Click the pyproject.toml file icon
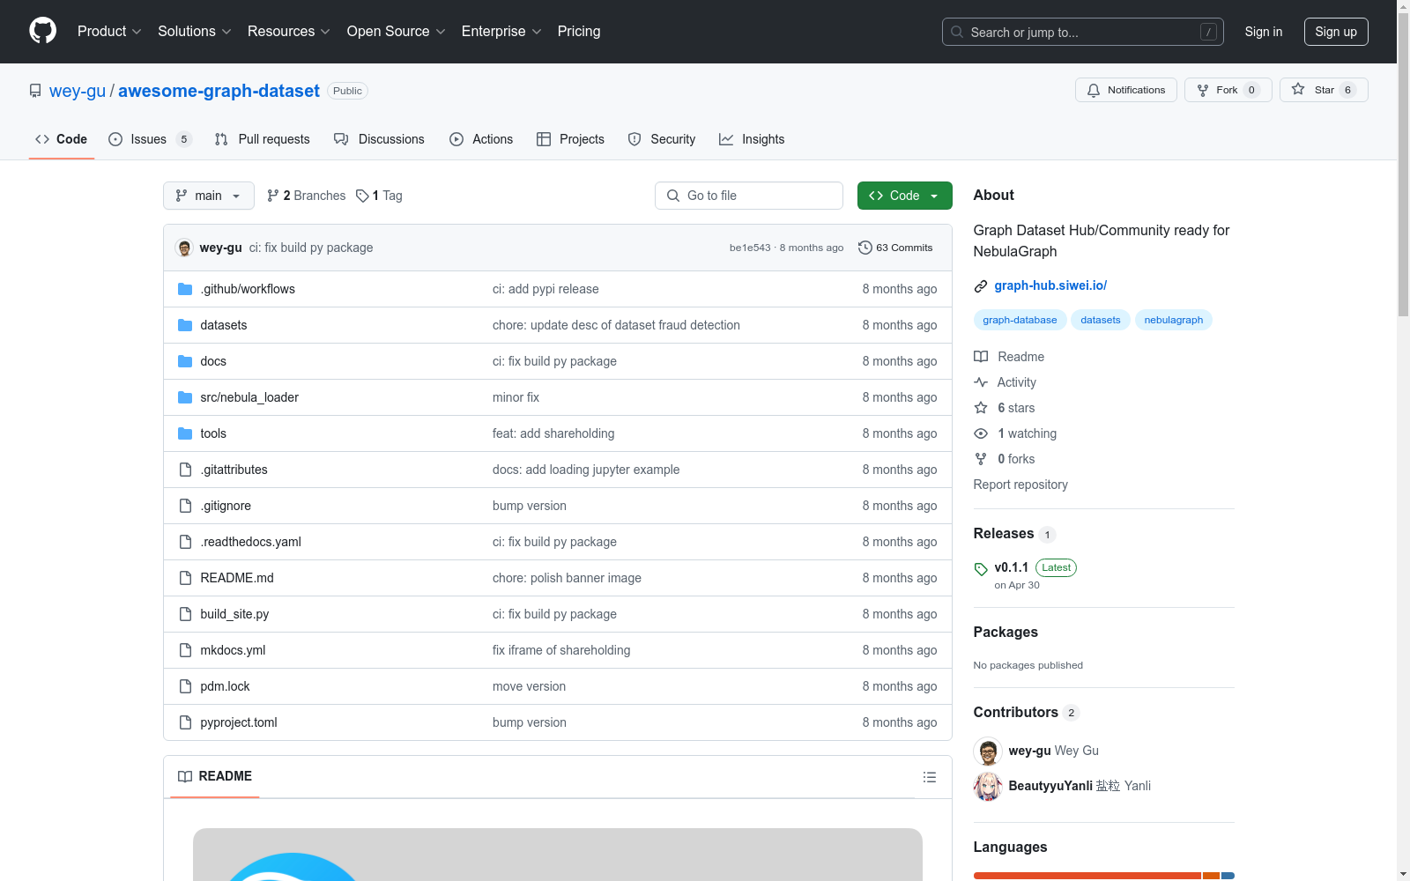The image size is (1410, 881). (x=185, y=722)
